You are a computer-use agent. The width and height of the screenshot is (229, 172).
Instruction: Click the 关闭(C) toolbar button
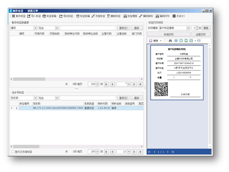[x=179, y=16]
